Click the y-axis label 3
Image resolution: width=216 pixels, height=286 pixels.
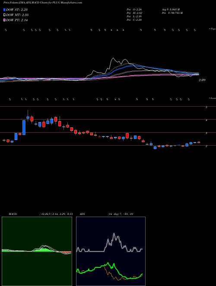pos(206,133)
